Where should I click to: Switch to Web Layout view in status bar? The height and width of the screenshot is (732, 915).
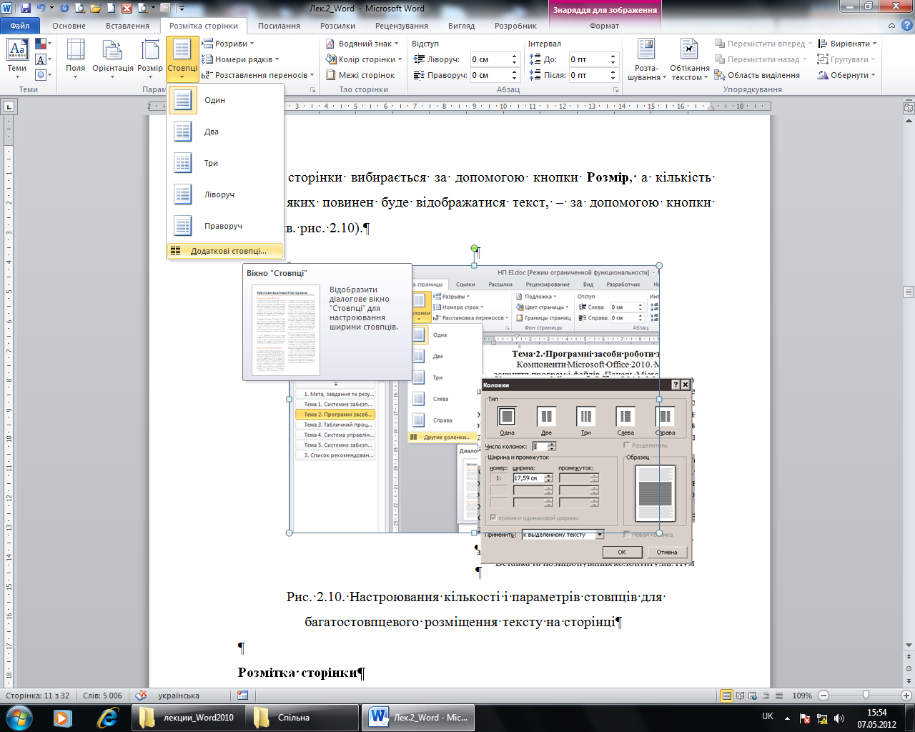[753, 696]
